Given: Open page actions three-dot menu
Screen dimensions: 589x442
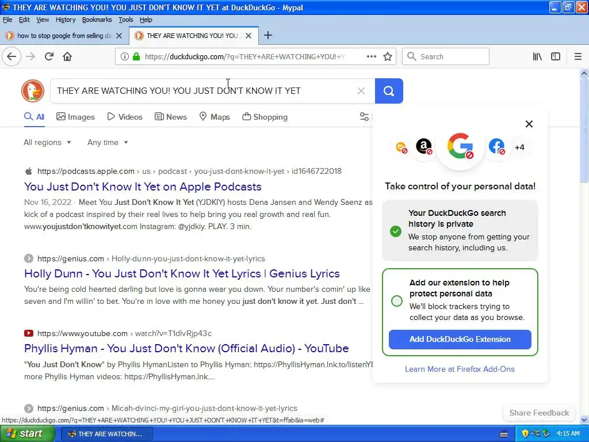Looking at the screenshot, I should (x=371, y=57).
